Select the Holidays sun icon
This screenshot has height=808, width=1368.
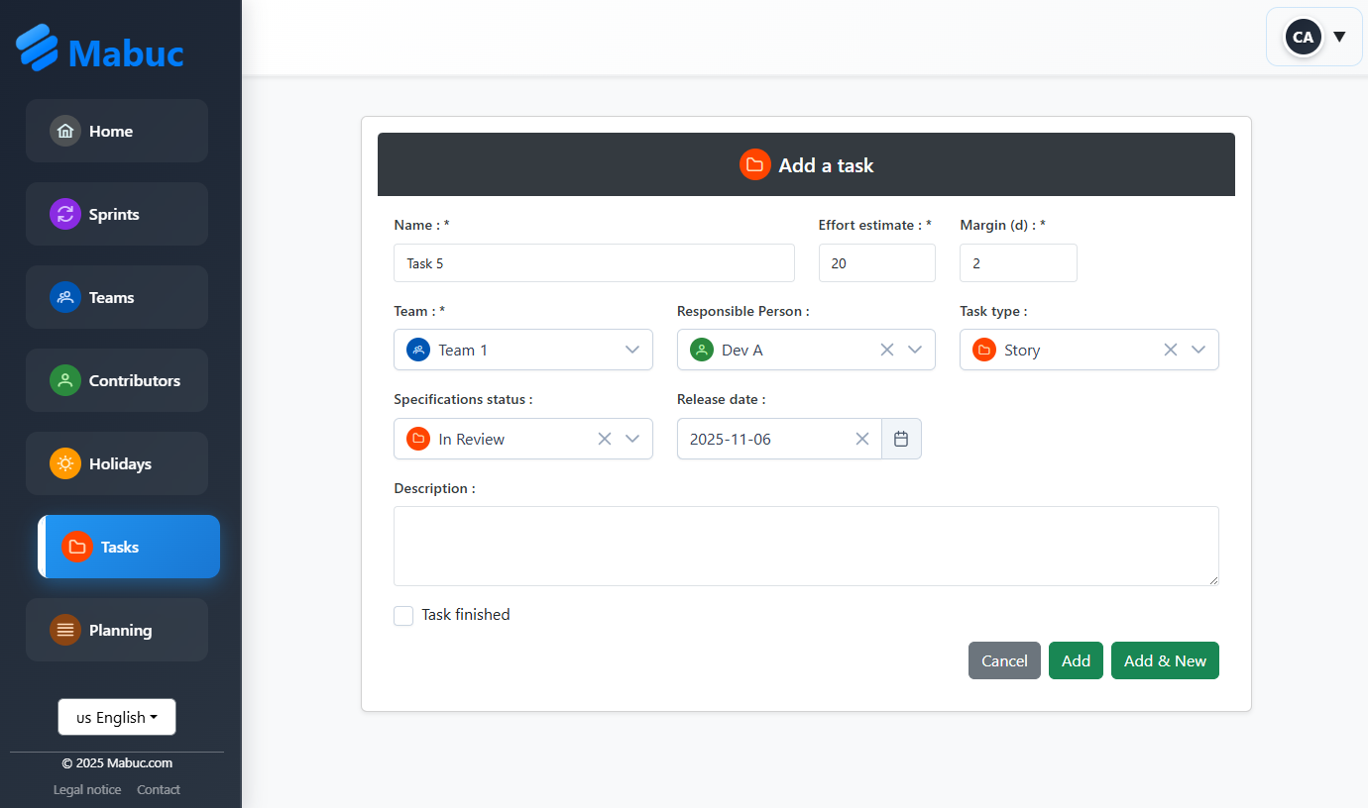pyautogui.click(x=64, y=463)
